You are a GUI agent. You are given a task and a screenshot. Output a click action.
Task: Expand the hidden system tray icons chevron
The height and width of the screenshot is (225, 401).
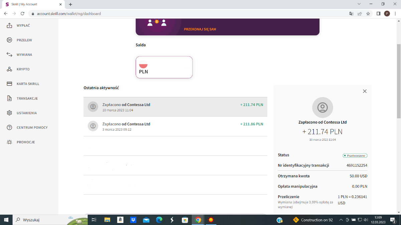[341, 220]
